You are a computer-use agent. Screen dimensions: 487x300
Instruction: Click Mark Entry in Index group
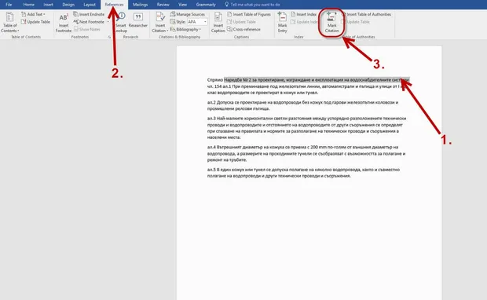point(282,22)
